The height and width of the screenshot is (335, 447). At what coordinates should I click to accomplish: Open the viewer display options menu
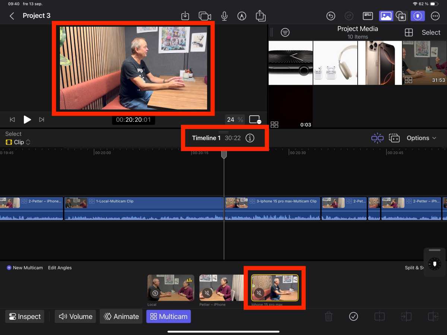point(255,120)
